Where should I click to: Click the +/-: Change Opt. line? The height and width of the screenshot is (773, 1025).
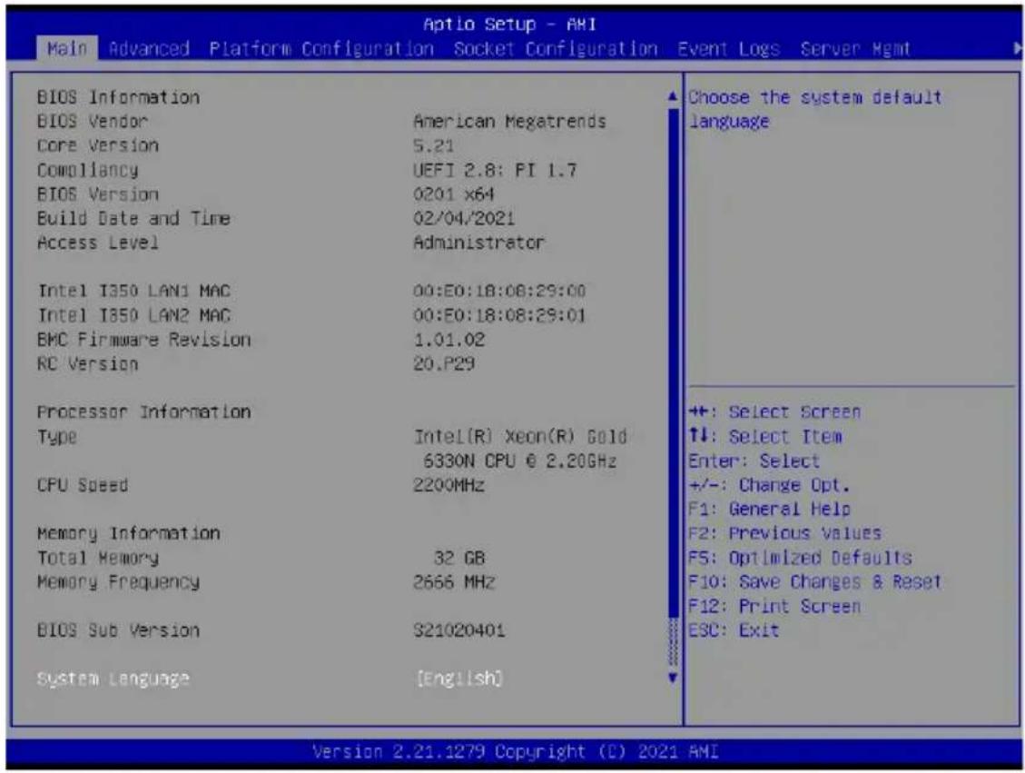click(769, 485)
